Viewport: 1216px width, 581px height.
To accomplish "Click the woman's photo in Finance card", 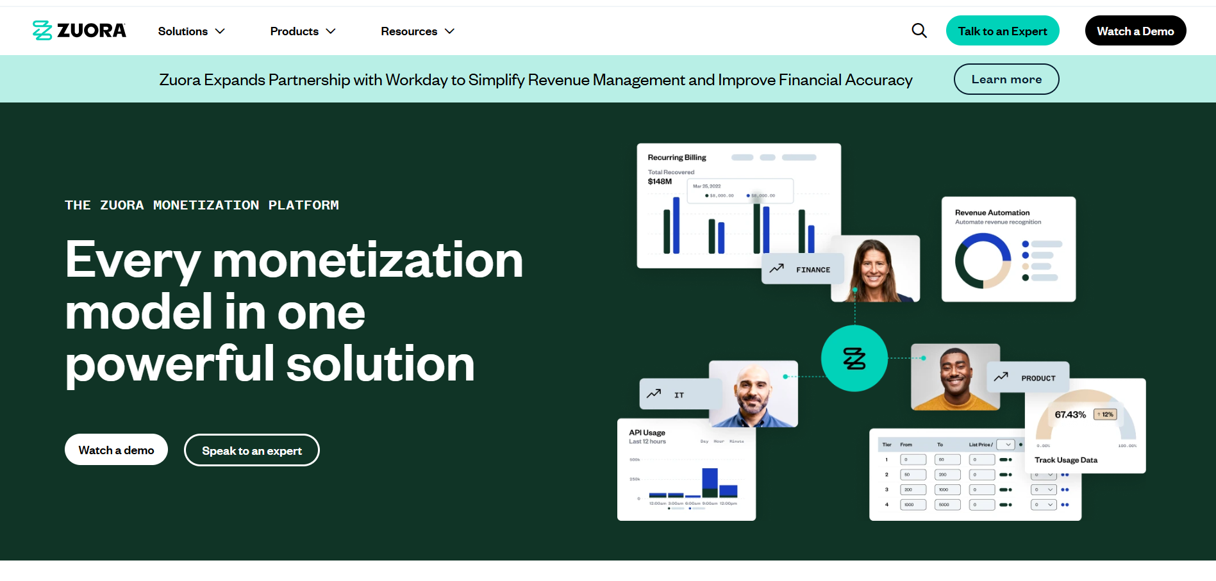I will tap(875, 269).
